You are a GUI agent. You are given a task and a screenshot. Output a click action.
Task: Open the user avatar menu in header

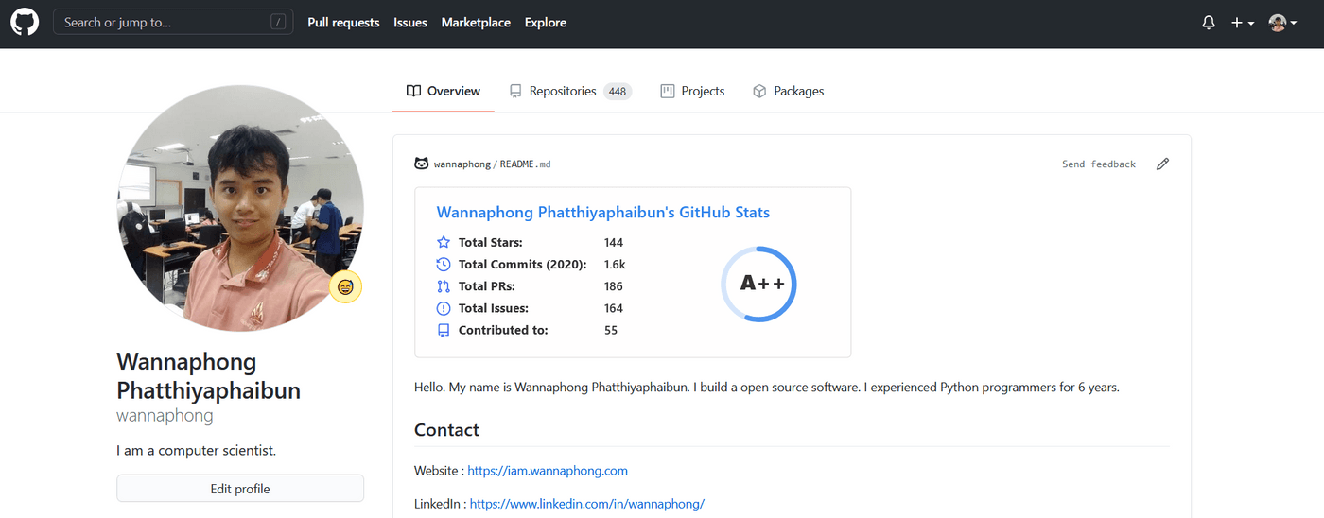pos(1282,23)
